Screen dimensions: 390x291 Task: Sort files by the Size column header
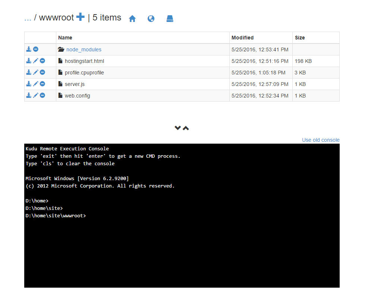(x=300, y=37)
